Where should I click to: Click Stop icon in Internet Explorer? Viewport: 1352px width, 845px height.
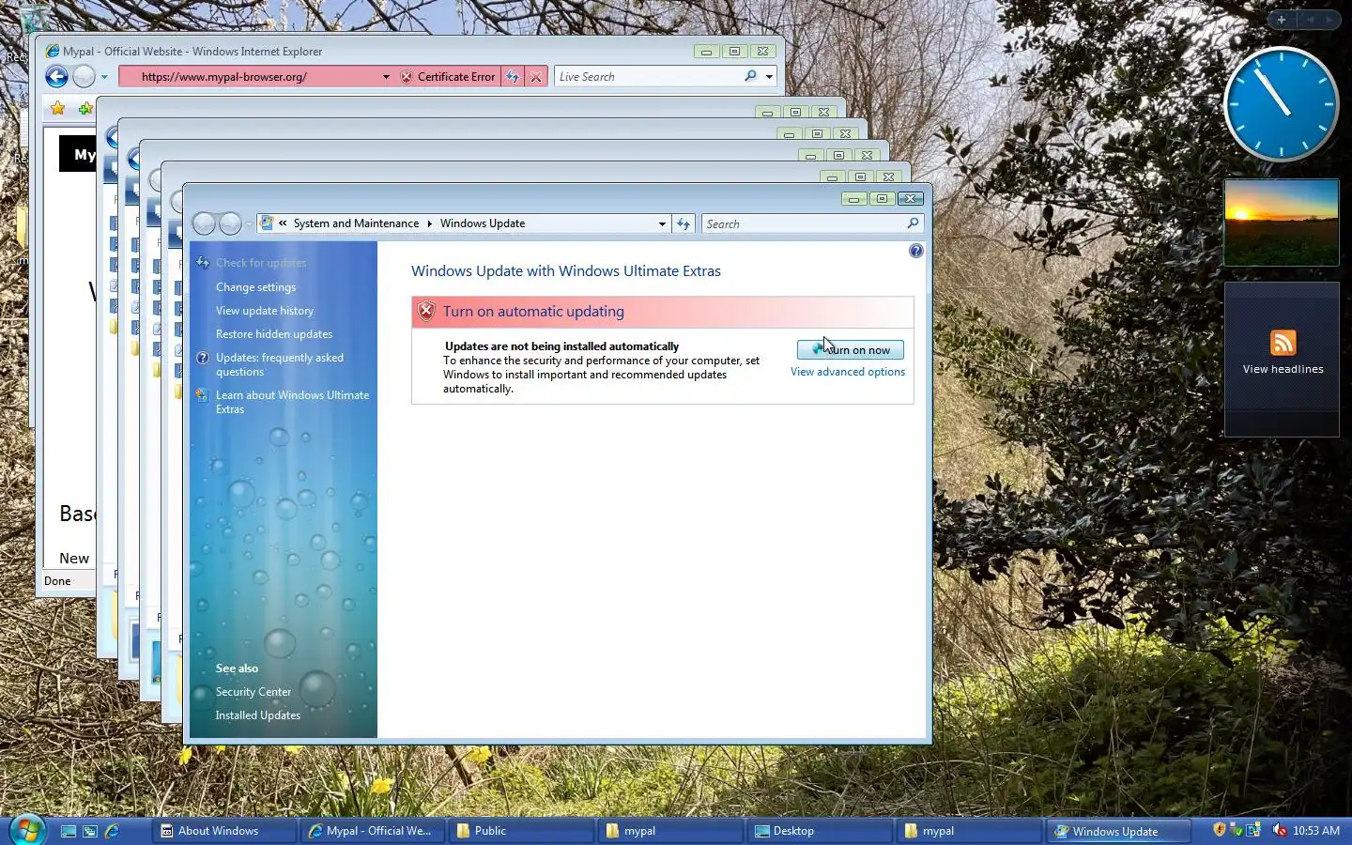536,77
